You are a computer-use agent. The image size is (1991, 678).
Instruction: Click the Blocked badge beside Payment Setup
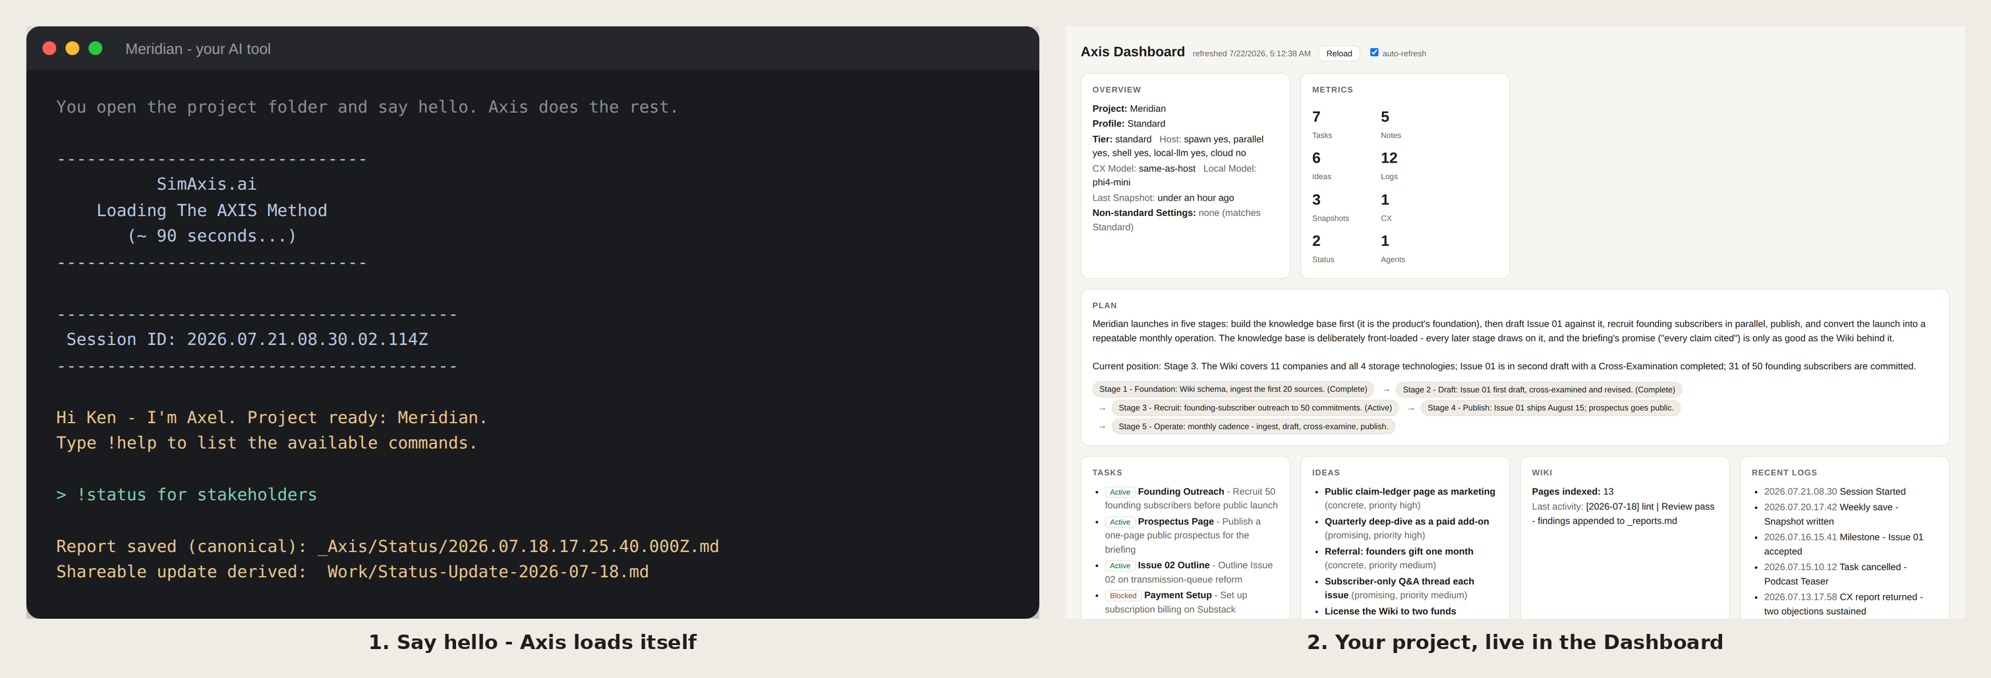coord(1122,595)
